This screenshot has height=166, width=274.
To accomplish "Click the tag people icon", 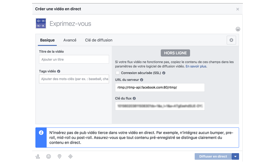I will click(38, 157).
